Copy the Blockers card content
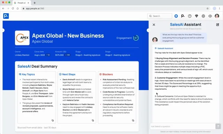The width and height of the screenshot is (223, 134). tap(133, 120)
